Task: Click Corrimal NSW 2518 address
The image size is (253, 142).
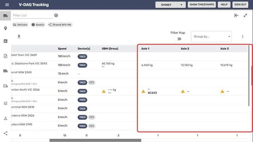Action: point(23,107)
